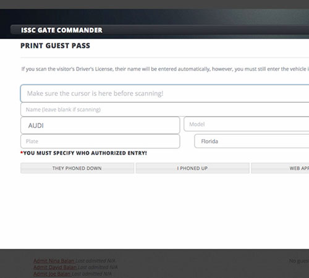Click the red asterisk before the authorization warning
The width and height of the screenshot is (309, 278).
(x=22, y=153)
